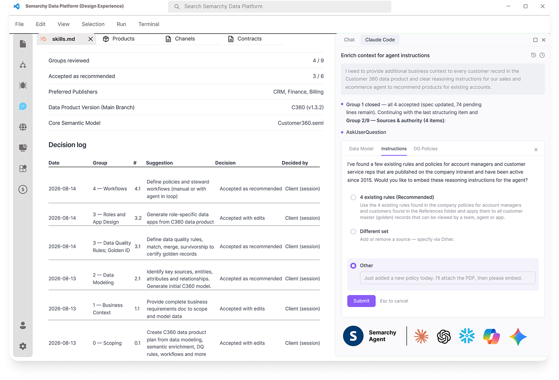Open the DG Policies tab
The image size is (559, 380).
coord(425,149)
